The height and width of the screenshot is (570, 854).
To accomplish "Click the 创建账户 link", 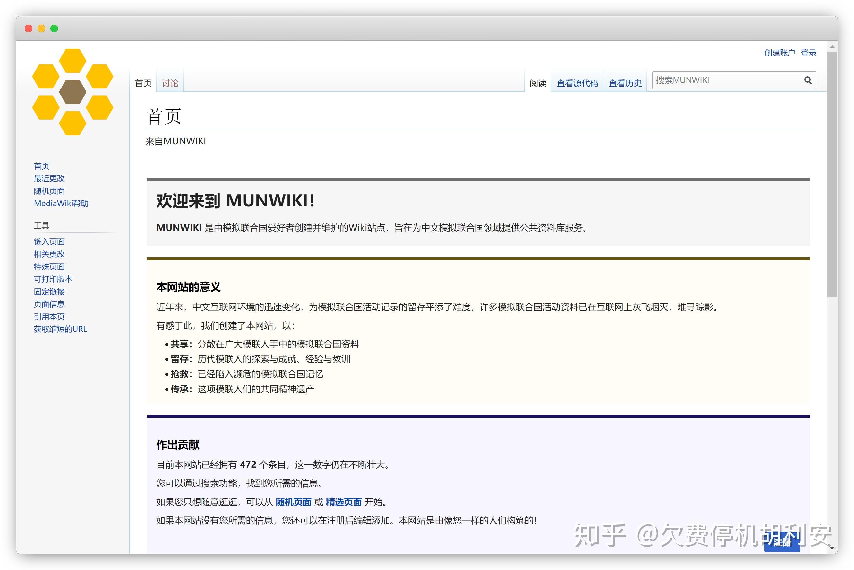I will [x=780, y=53].
